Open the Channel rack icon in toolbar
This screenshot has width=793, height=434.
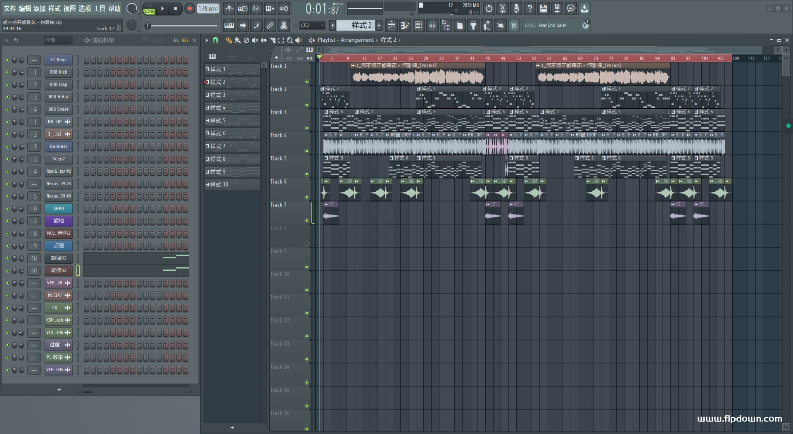pos(419,26)
